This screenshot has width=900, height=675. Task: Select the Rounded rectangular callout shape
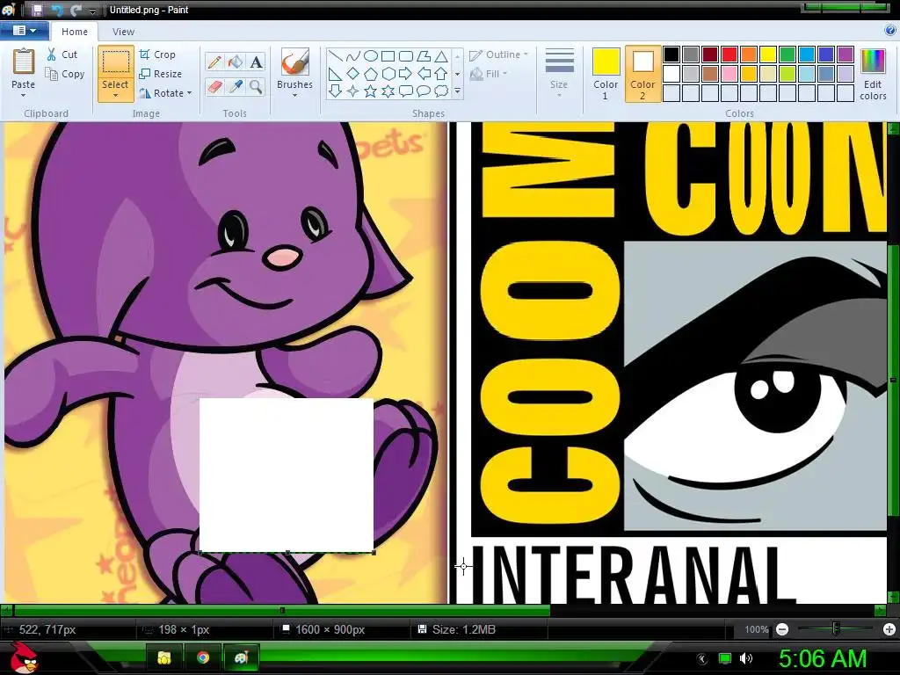[406, 91]
